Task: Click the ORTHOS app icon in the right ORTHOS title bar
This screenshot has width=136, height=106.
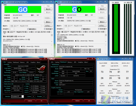Action: point(56,2)
